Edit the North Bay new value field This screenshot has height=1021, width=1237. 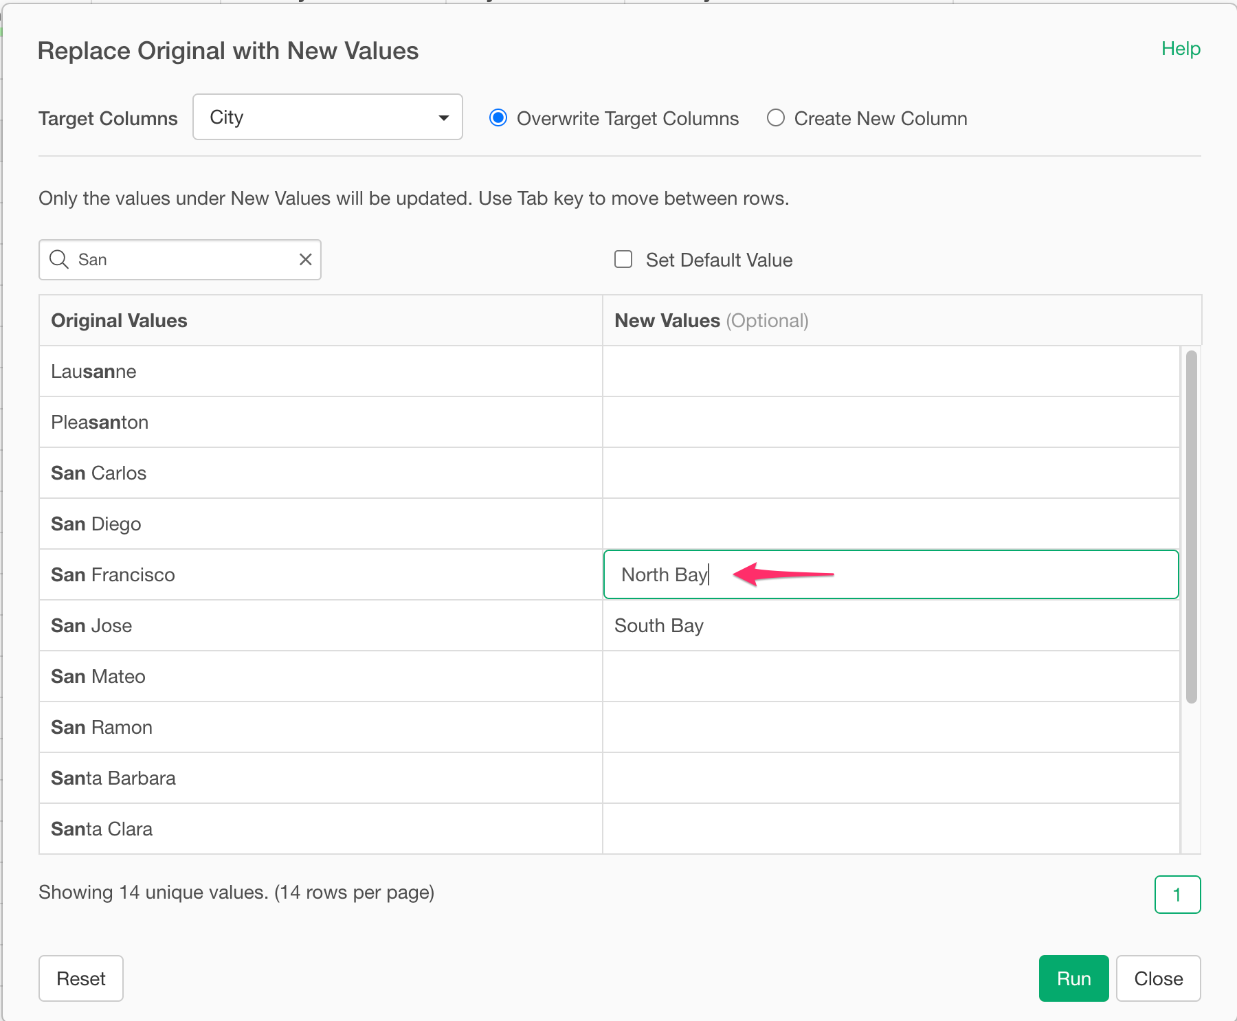click(x=891, y=574)
